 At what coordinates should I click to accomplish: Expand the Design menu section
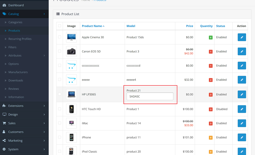coord(24,115)
